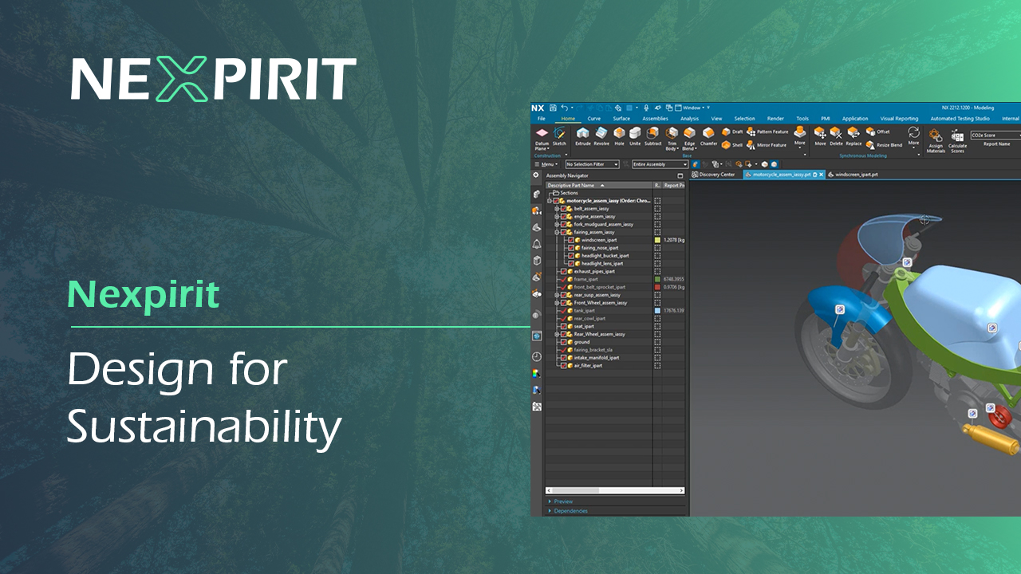Image resolution: width=1021 pixels, height=574 pixels.
Task: Choose the Revolve feature tool
Action: click(x=601, y=136)
